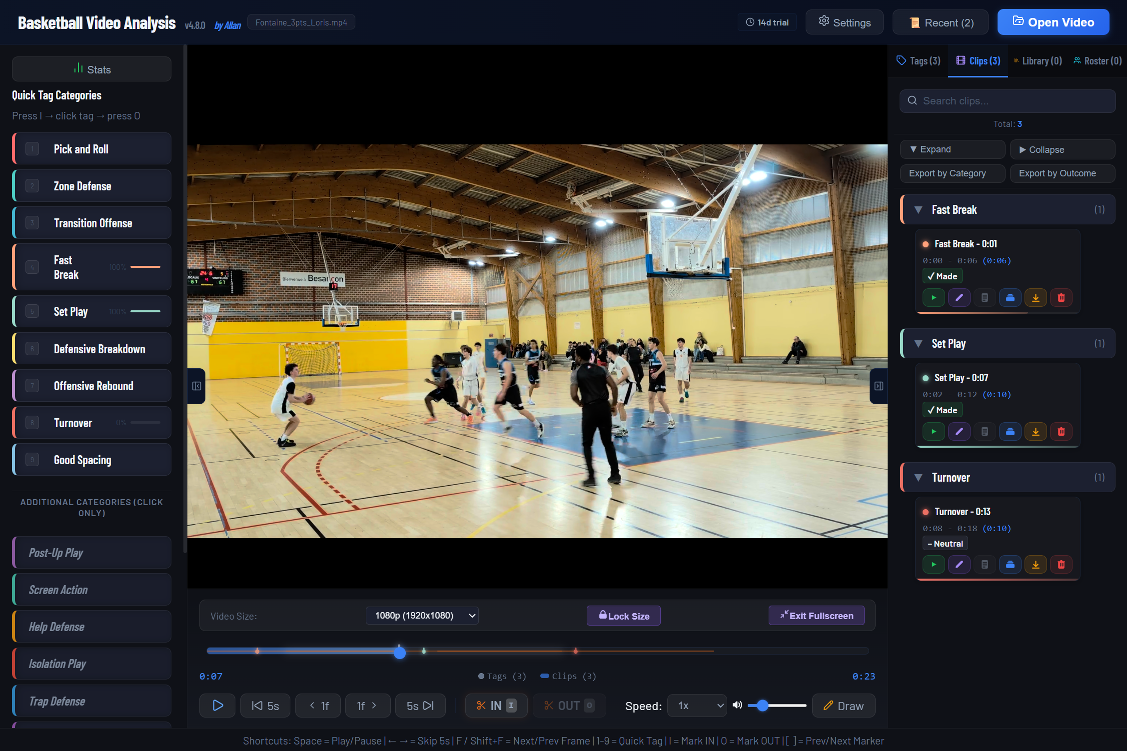Collapse the Fast Break clip group
This screenshot has width=1127, height=751.
(x=918, y=209)
